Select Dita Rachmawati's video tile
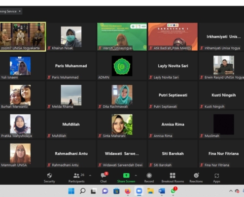The image size is (244, 197). click(122, 95)
